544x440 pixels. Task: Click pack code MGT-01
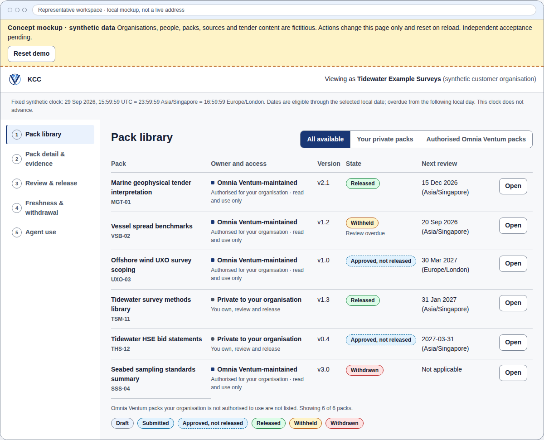pos(121,202)
